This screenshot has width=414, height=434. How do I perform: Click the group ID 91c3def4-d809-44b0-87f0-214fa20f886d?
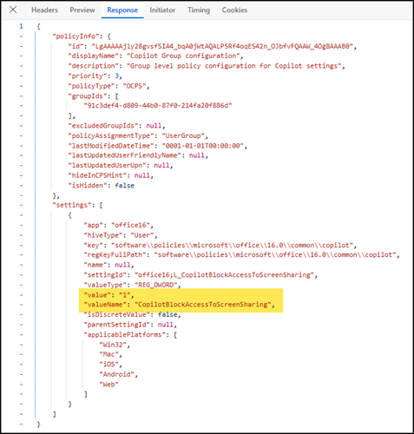[x=158, y=106]
